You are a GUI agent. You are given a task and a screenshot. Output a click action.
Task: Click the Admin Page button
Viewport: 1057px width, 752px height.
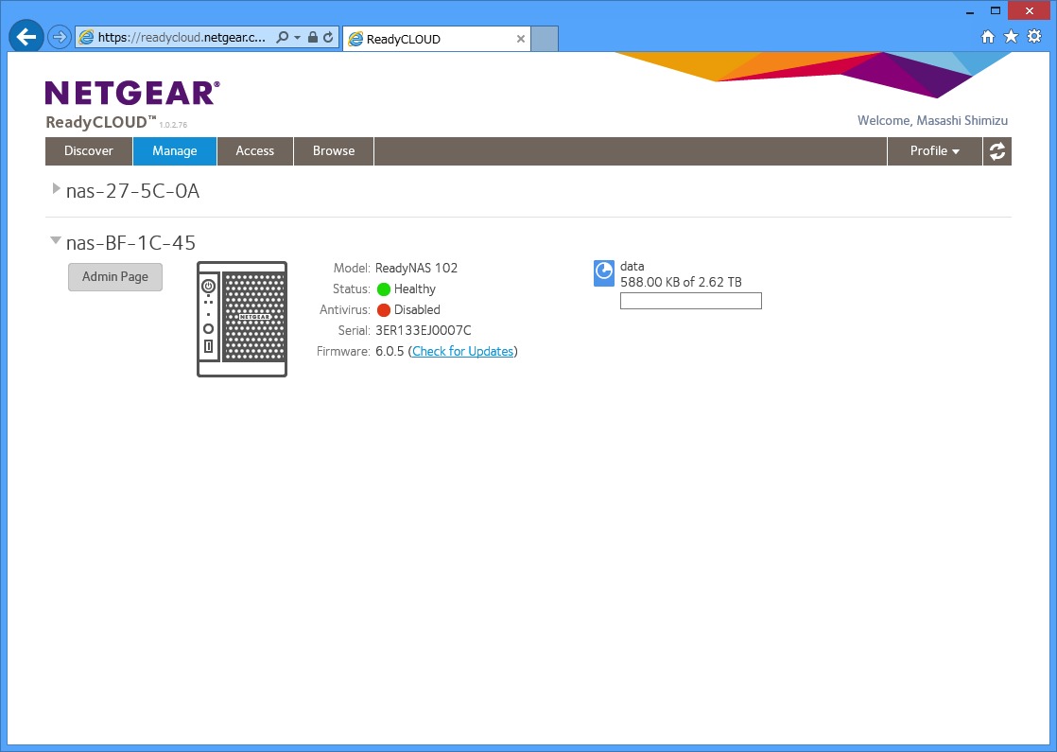click(115, 277)
